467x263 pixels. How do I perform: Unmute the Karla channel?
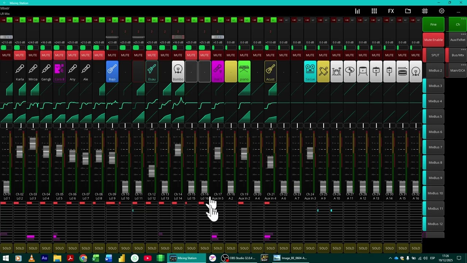click(20, 55)
